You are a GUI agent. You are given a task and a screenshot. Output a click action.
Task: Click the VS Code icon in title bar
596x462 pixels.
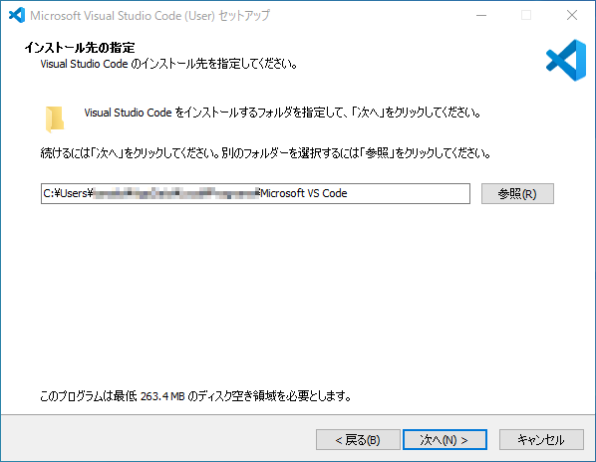tap(17, 15)
